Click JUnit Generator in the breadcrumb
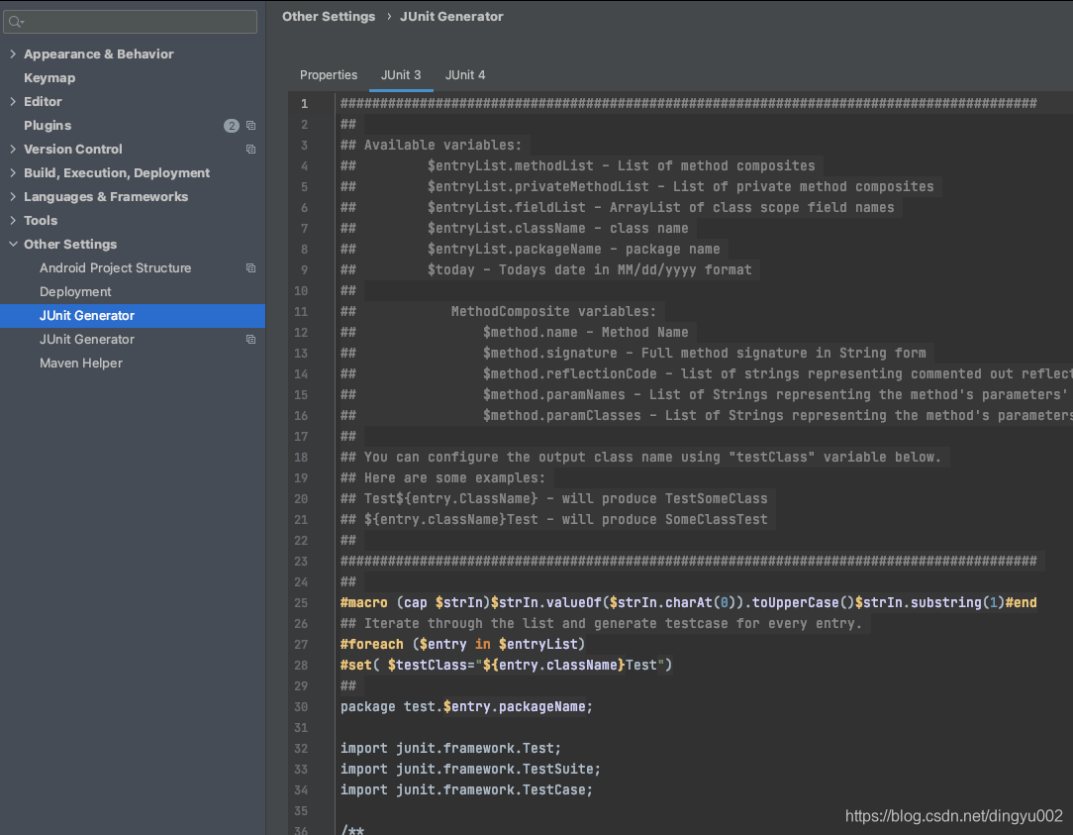 click(451, 17)
